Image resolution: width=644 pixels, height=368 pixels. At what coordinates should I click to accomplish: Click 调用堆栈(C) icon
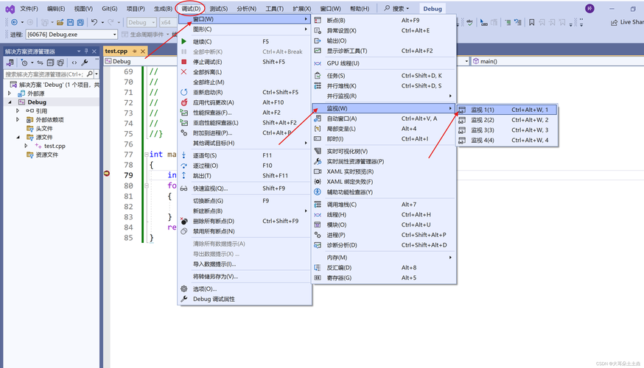(318, 205)
